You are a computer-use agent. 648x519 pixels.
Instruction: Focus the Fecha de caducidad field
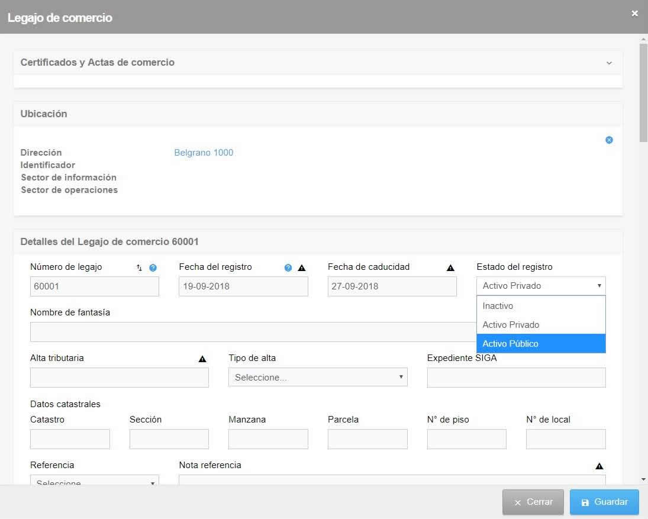(x=392, y=286)
